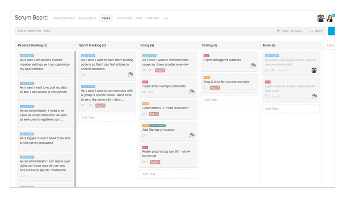Viewport: 345px width, 197px height.
Task: Click Add Task in Testing column
Action: click(230, 100)
